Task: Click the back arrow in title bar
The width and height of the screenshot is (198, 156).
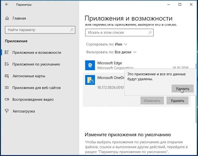Action: tap(7, 5)
